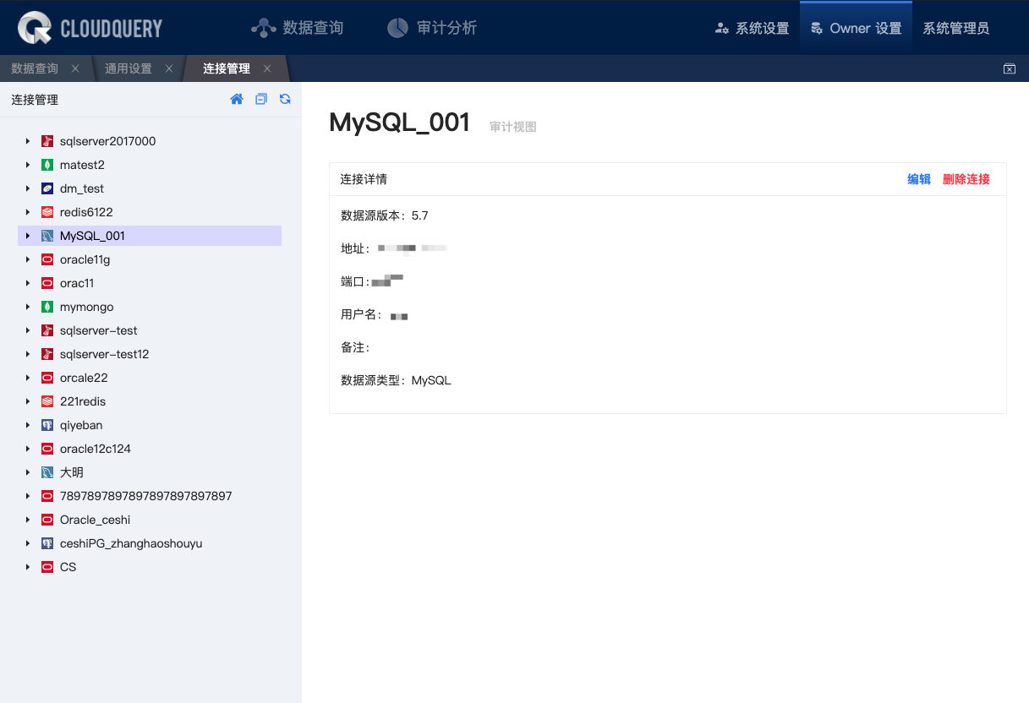Select the 221redis connection
The width and height of the screenshot is (1029, 703).
[x=83, y=401]
